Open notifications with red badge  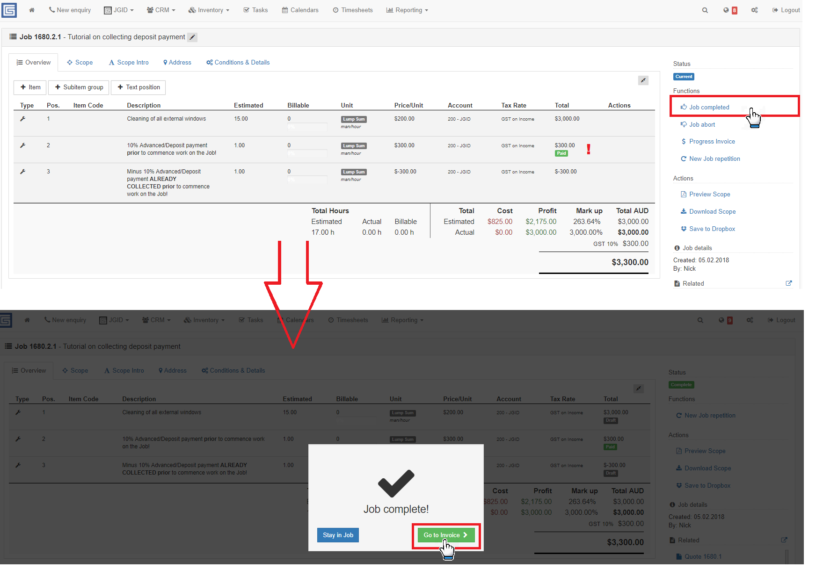(730, 10)
